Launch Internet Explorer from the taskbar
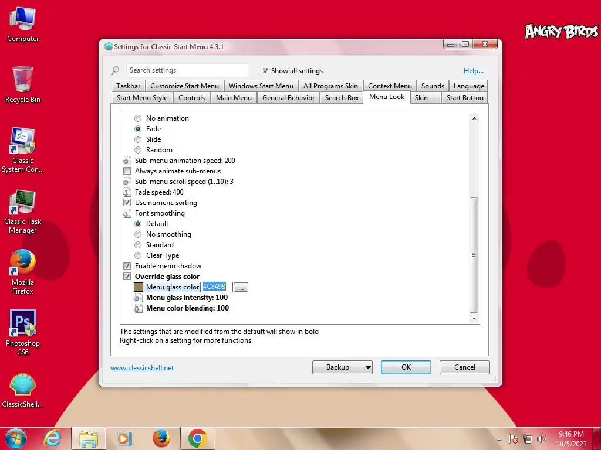 click(x=52, y=438)
